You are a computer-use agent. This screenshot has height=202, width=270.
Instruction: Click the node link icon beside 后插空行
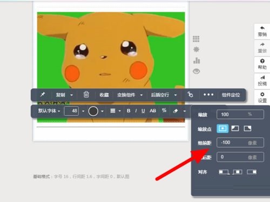(x=190, y=94)
